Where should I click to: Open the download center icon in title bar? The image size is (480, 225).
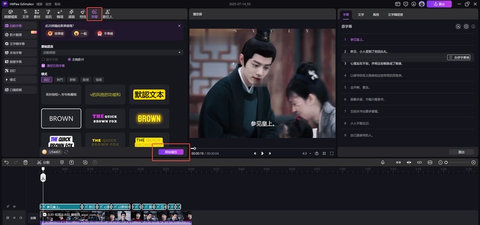point(413,4)
